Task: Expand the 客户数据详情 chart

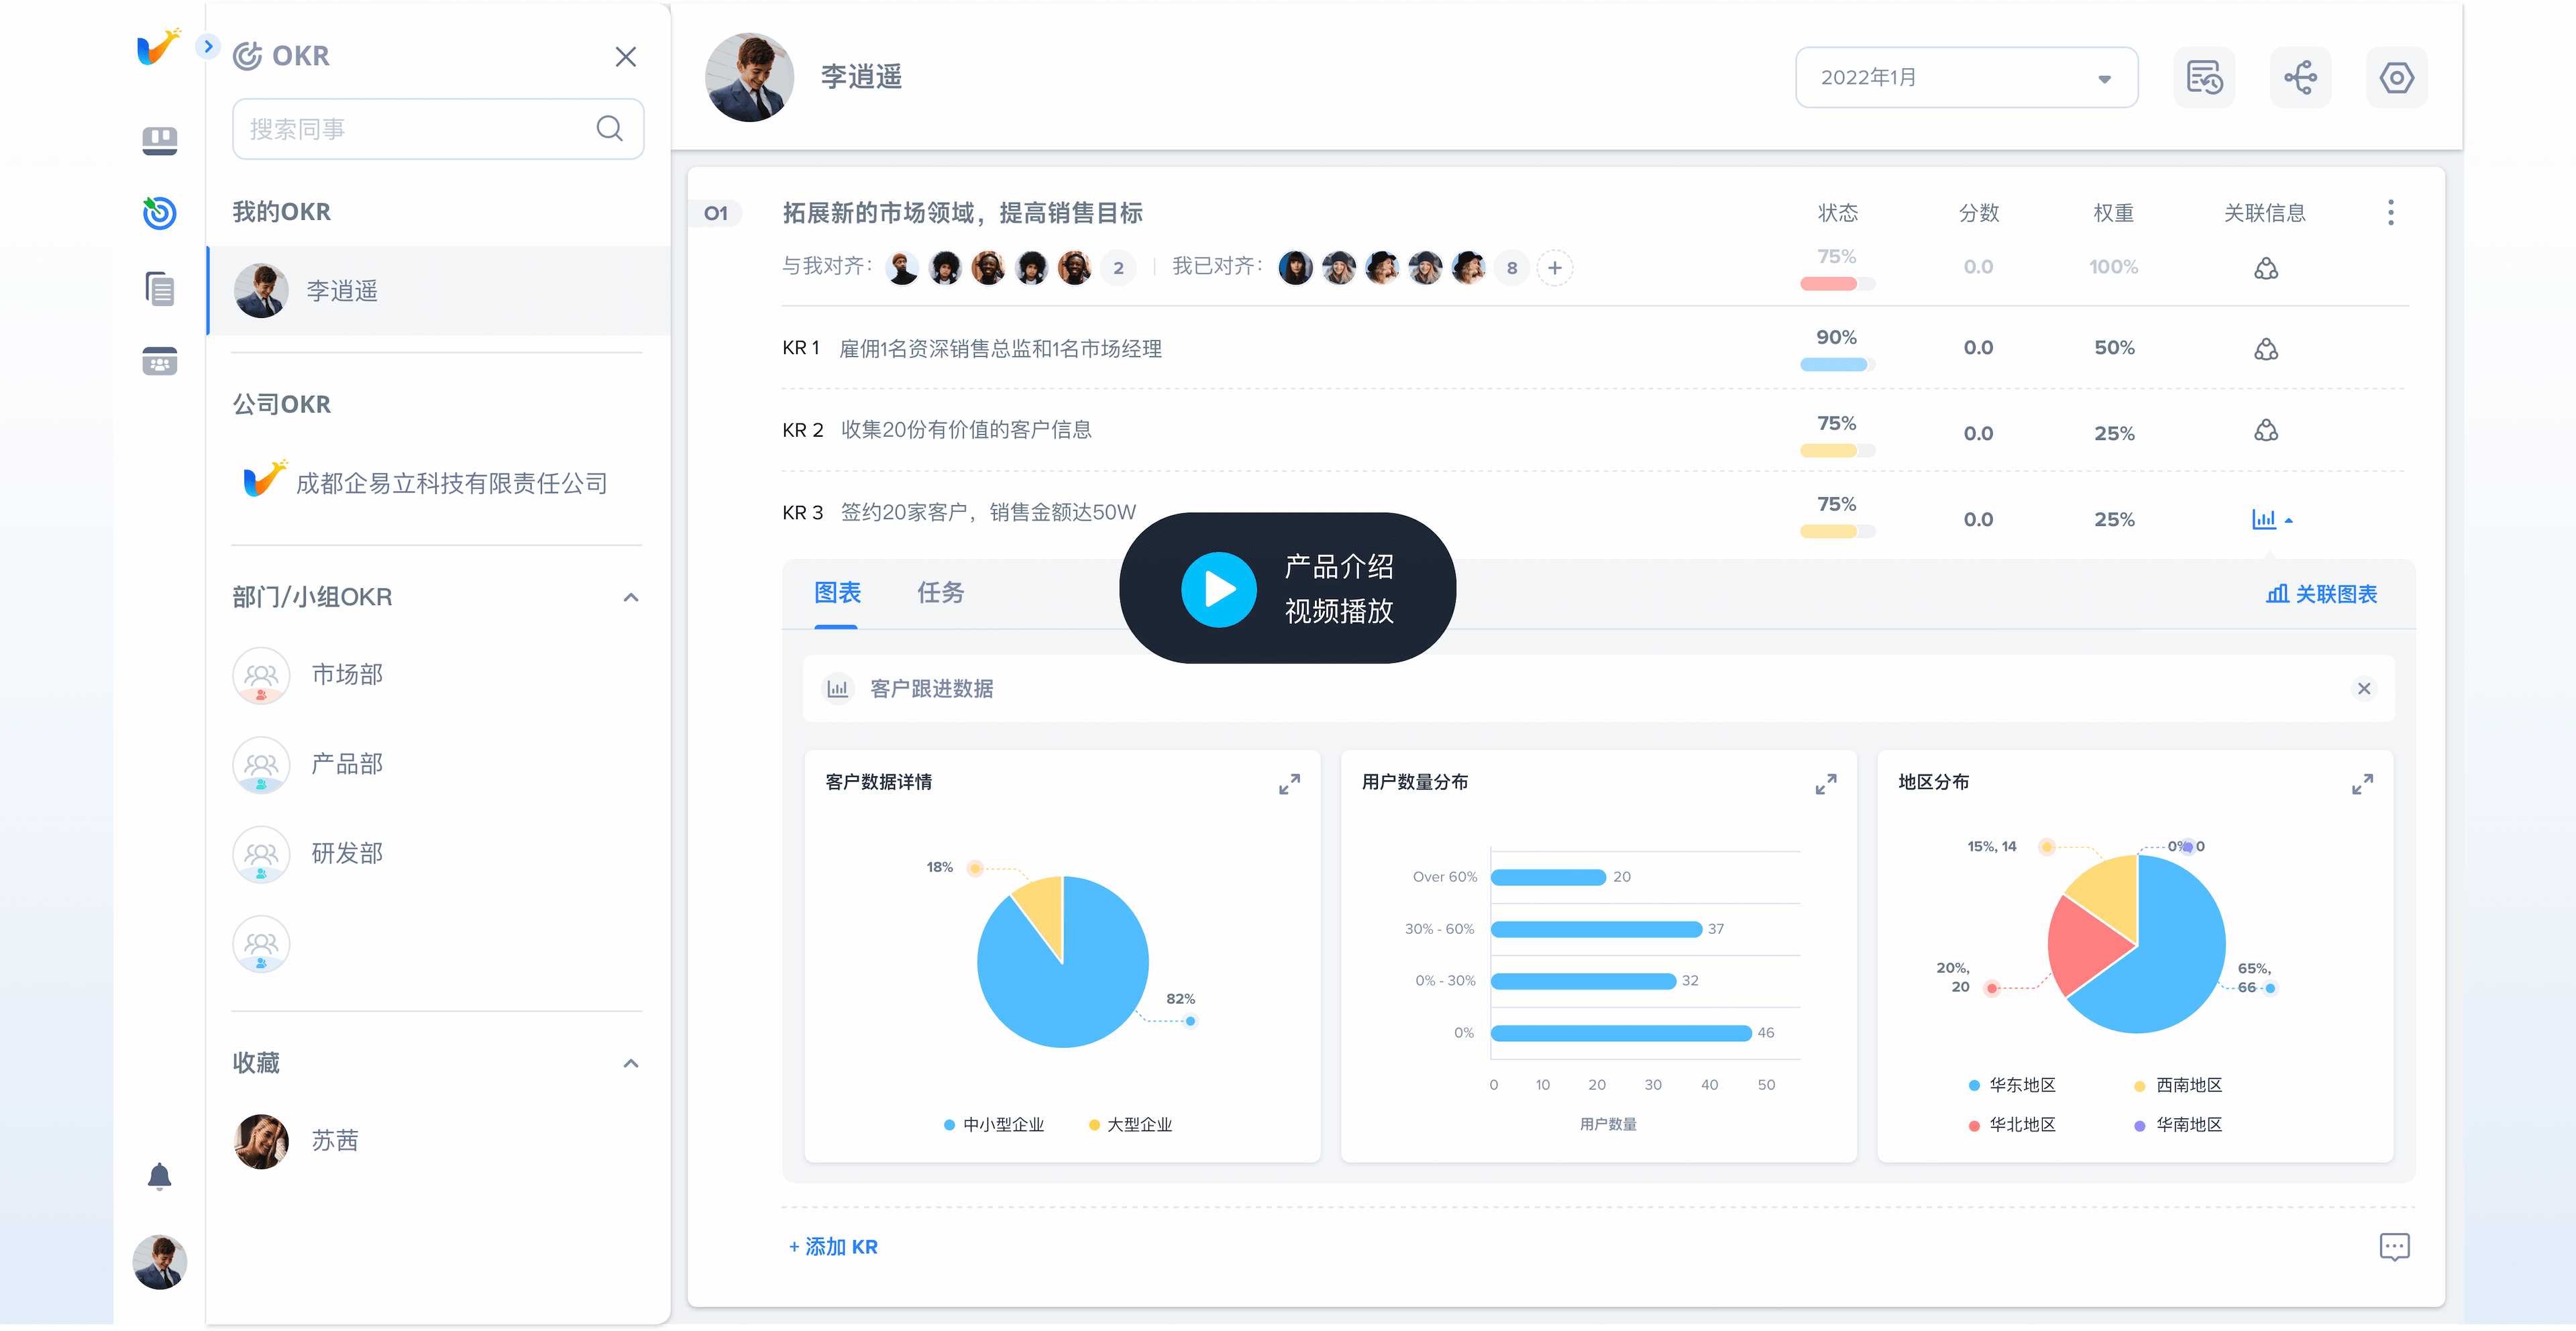Action: pyautogui.click(x=1290, y=784)
